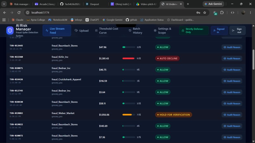This screenshot has width=255, height=143.
Task: Open the Chrome profile avatar
Action: point(243,13)
